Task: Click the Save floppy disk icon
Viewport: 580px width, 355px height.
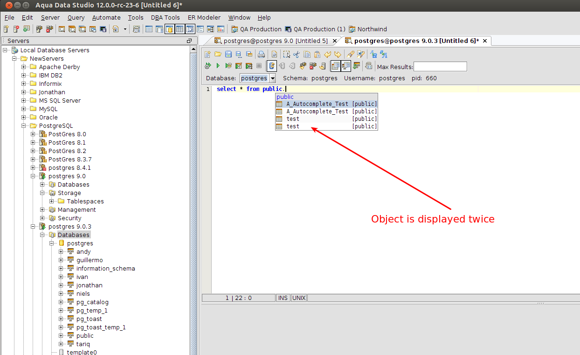Action: (x=228, y=54)
